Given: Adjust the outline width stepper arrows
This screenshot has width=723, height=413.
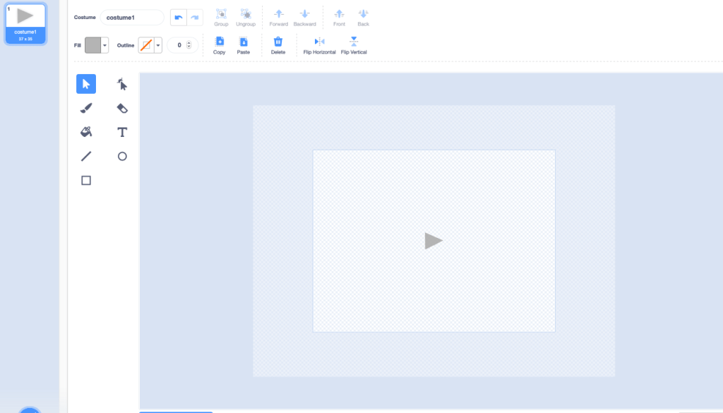Looking at the screenshot, I should coord(189,45).
